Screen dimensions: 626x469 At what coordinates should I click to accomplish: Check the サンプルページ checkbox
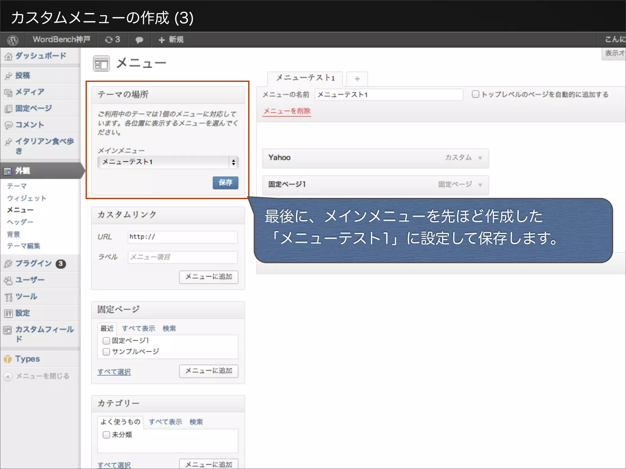106,352
